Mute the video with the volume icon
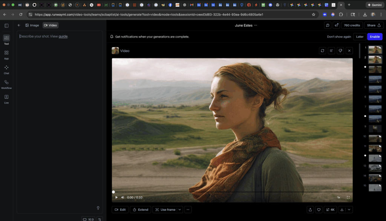This screenshot has width=386, height=221. (x=123, y=197)
